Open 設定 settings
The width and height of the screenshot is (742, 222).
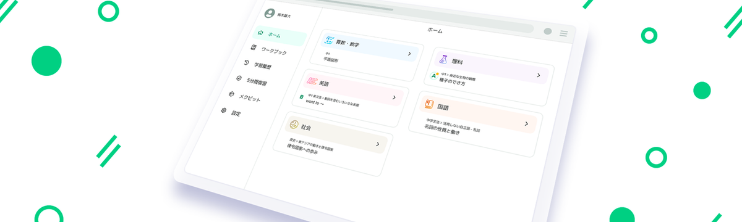tap(236, 114)
